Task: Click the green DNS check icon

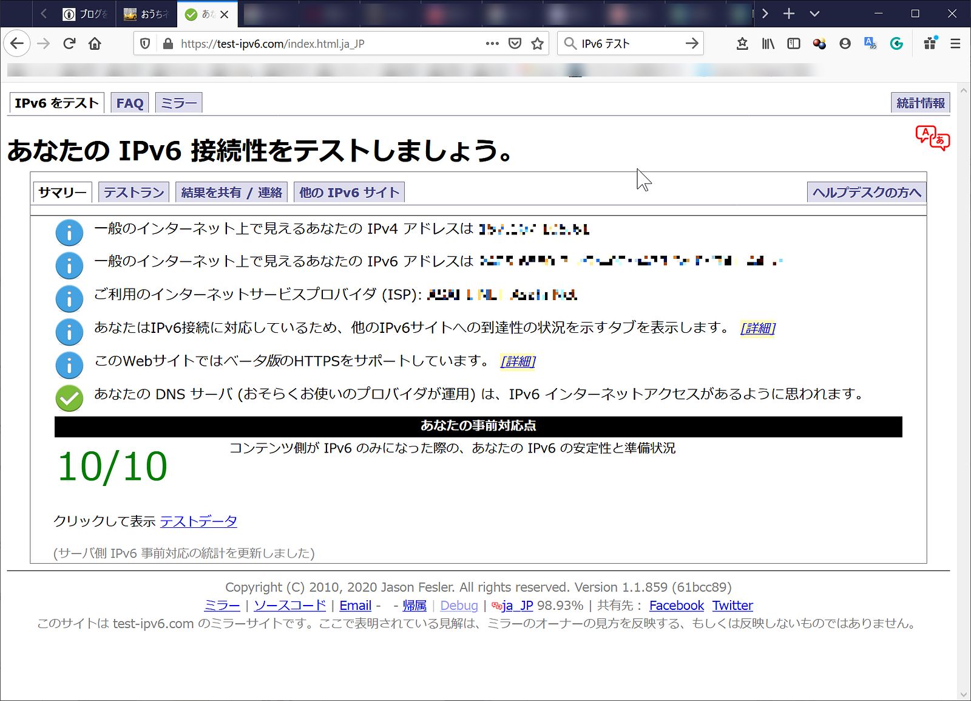Action: [x=69, y=398]
